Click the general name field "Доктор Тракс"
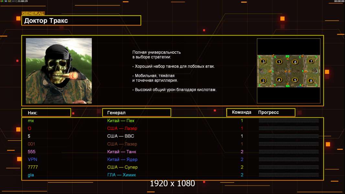Viewport: 345px width, 194px height. point(81,20)
